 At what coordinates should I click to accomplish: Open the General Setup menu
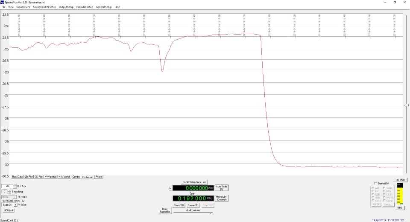104,7
